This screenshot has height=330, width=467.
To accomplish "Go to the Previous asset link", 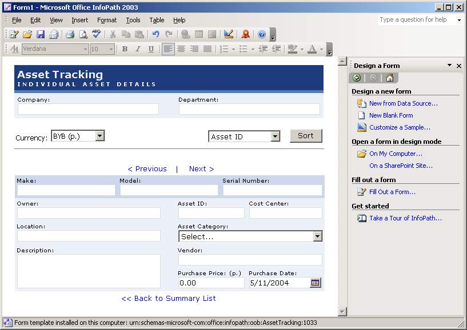I will pos(147,169).
